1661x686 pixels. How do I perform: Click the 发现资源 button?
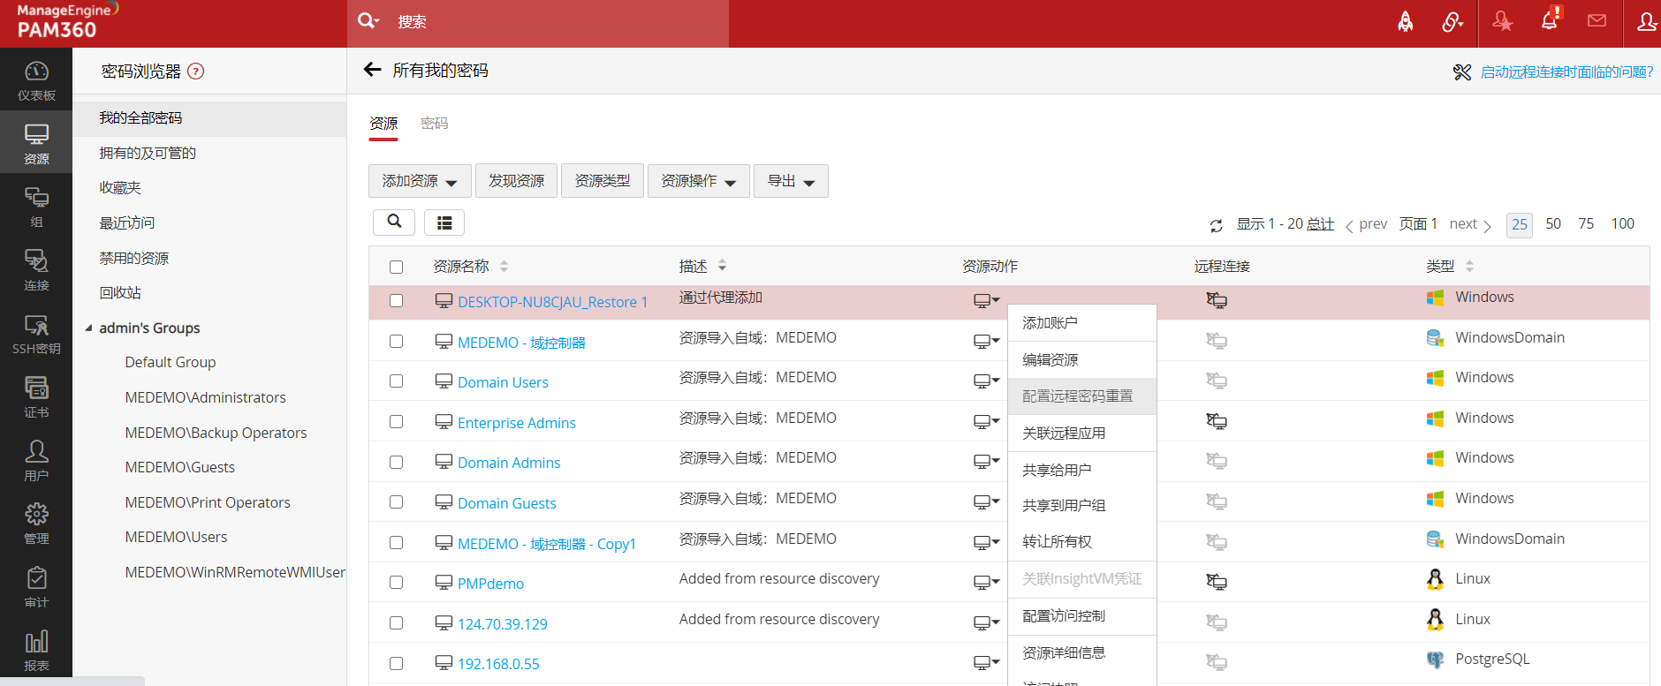[516, 181]
